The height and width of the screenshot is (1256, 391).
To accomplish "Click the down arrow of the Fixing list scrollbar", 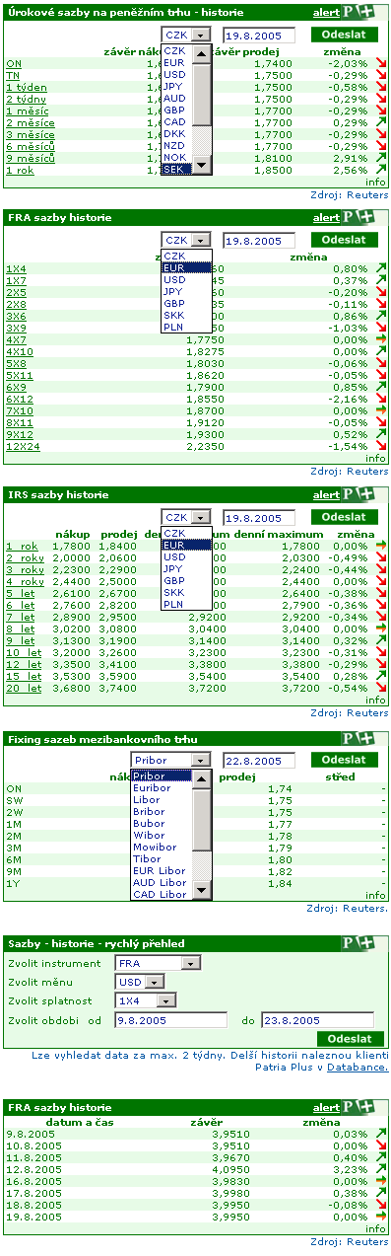I will click(x=201, y=891).
